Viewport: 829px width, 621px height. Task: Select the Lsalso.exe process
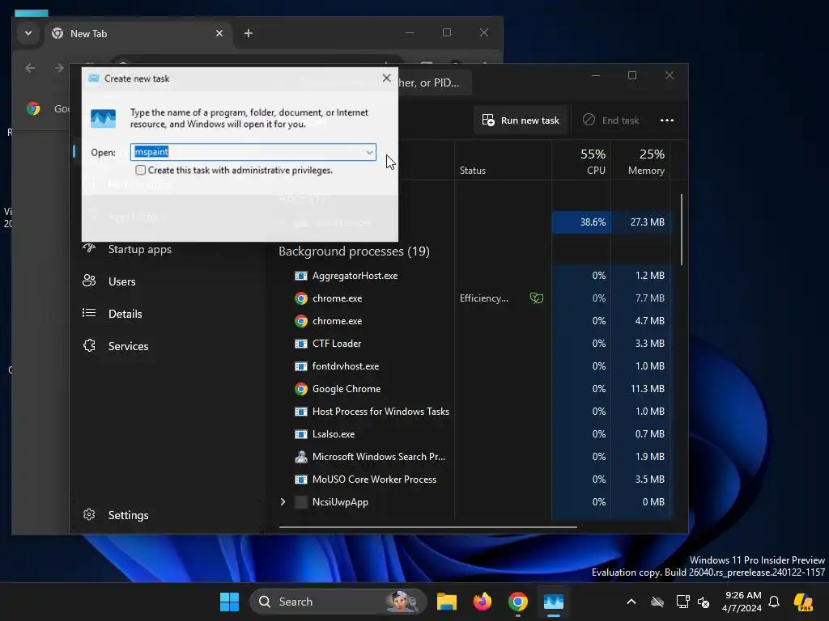click(333, 434)
